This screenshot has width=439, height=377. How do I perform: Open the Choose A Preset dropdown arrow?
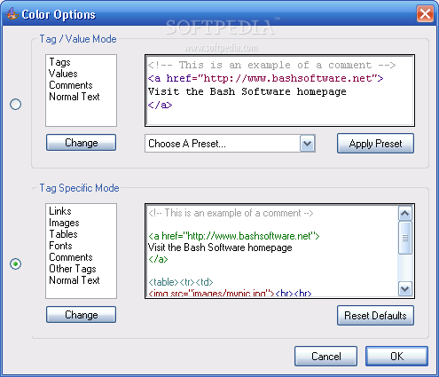tap(308, 144)
